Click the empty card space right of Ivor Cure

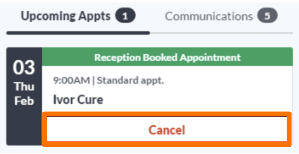click(197, 100)
